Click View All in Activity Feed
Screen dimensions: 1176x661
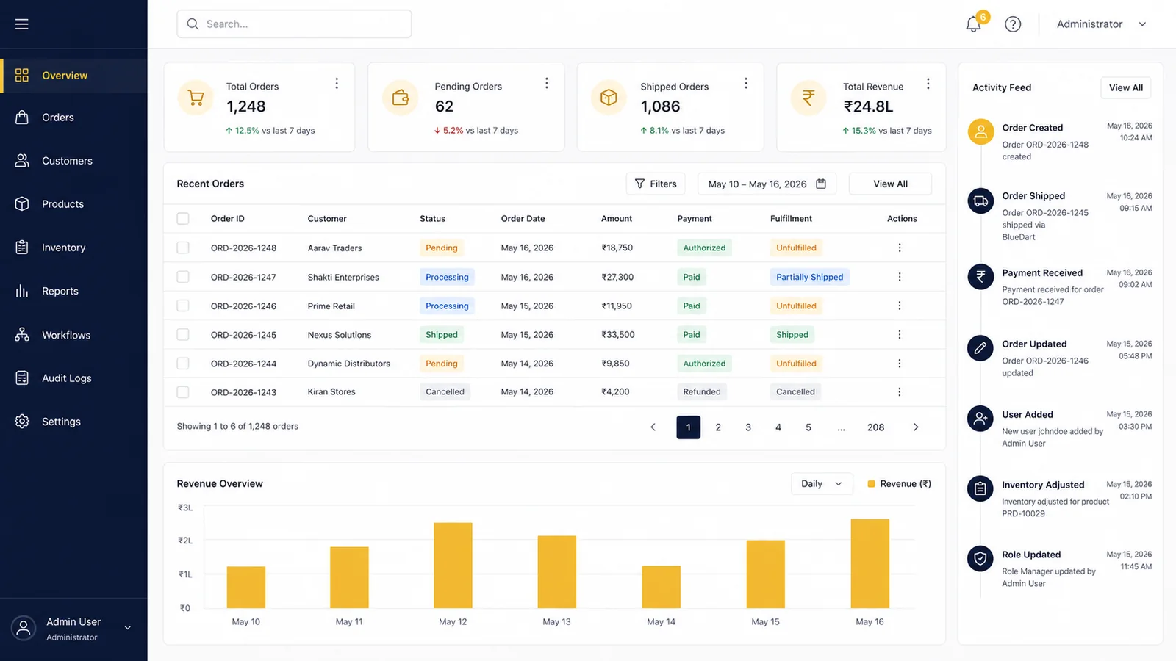click(x=1126, y=88)
